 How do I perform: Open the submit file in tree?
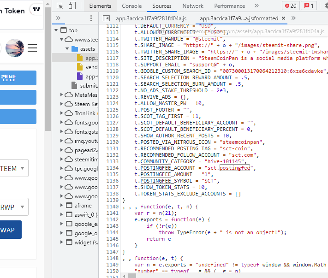(85, 85)
